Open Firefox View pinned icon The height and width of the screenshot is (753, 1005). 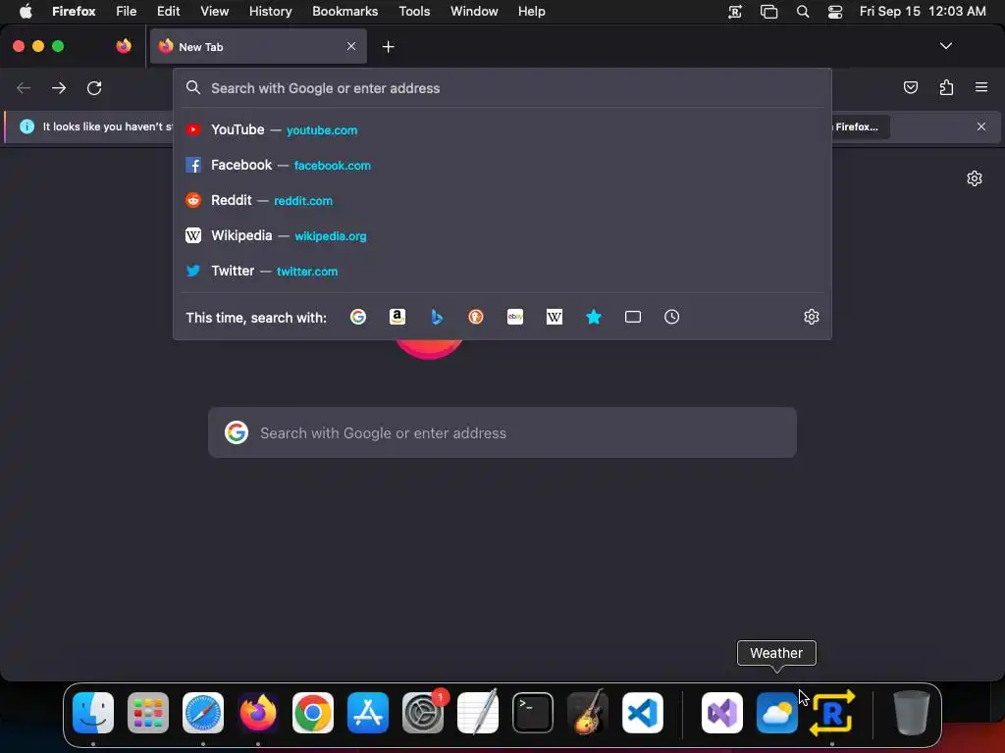click(x=124, y=46)
